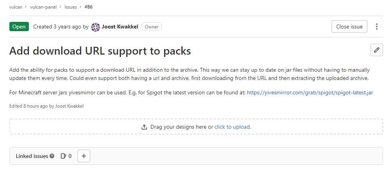Click the upload arrow icon in designs area
This screenshot has height=170, width=392.
click(144, 127)
